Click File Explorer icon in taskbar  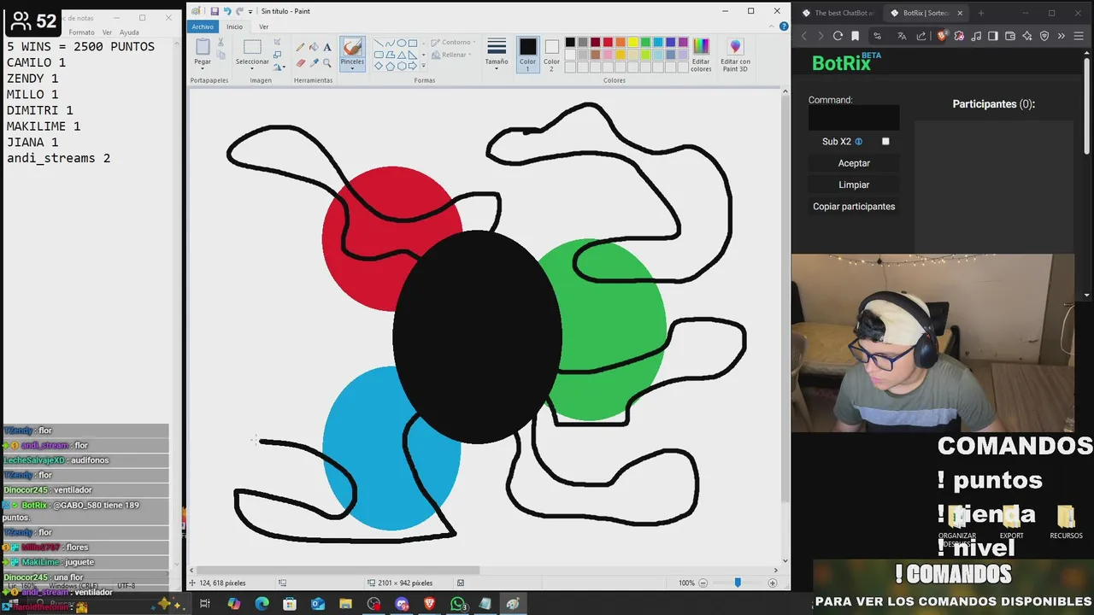345,604
